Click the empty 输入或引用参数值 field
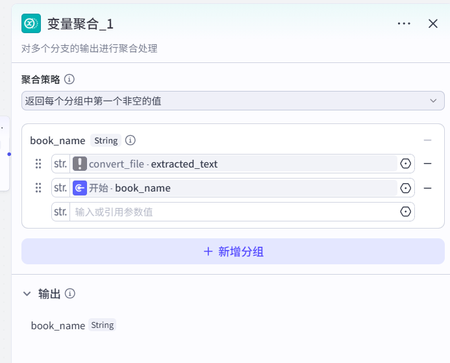450x363 pixels. click(234, 212)
